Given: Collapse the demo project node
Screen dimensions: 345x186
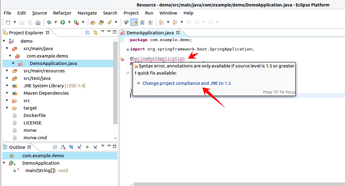Looking at the screenshot, I should [x=4, y=41].
